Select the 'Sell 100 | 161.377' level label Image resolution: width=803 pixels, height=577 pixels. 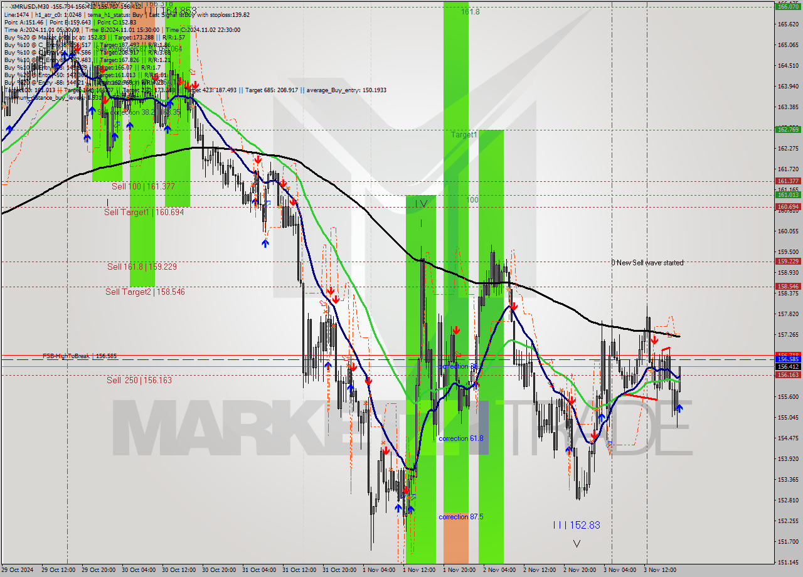pyautogui.click(x=143, y=187)
